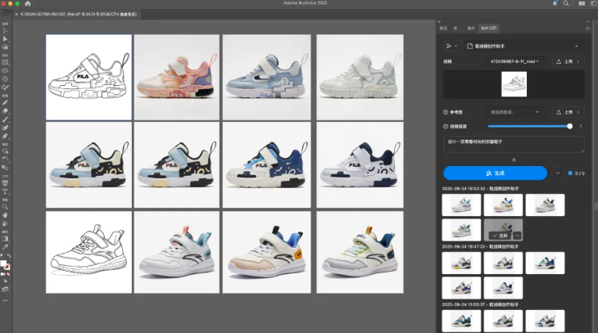598x333 pixels.
Task: Click the Home icon in the top bar
Action: point(27,4)
